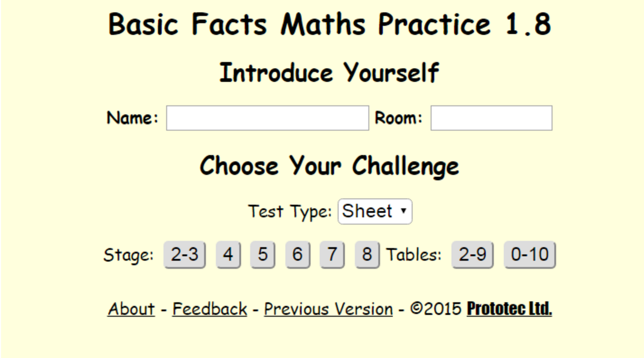Click the Name text field
This screenshot has width=644, height=358.
pos(268,118)
